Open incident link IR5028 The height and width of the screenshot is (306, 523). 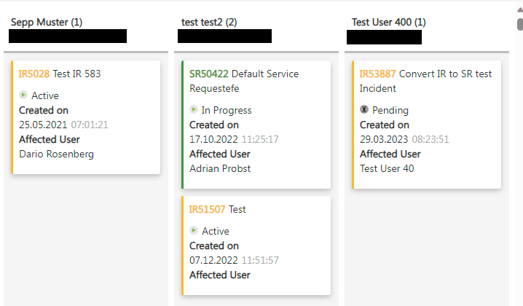(x=34, y=74)
